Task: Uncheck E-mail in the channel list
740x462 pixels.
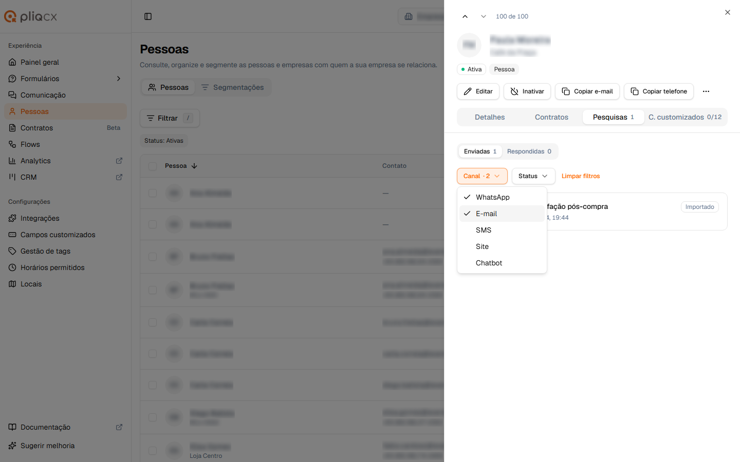Action: 502,214
